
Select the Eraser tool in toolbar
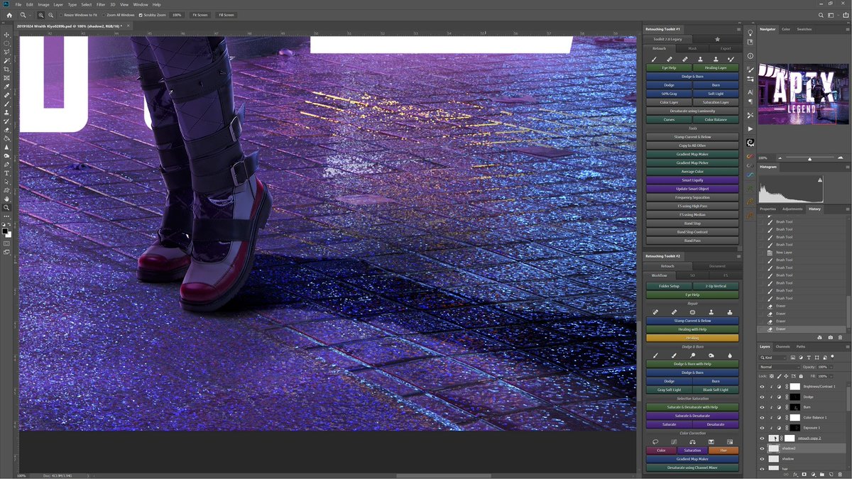[x=7, y=130]
